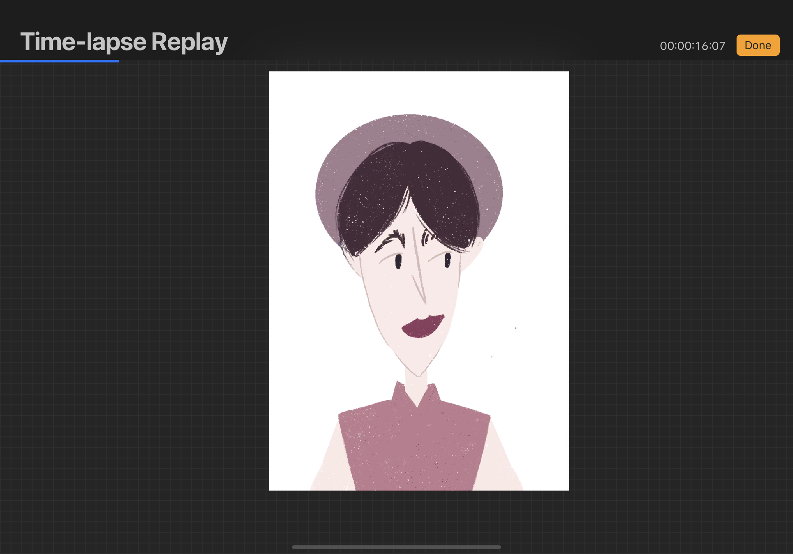Click the Time-lapse Replay title
Viewport: 793px width, 554px height.
coord(124,42)
